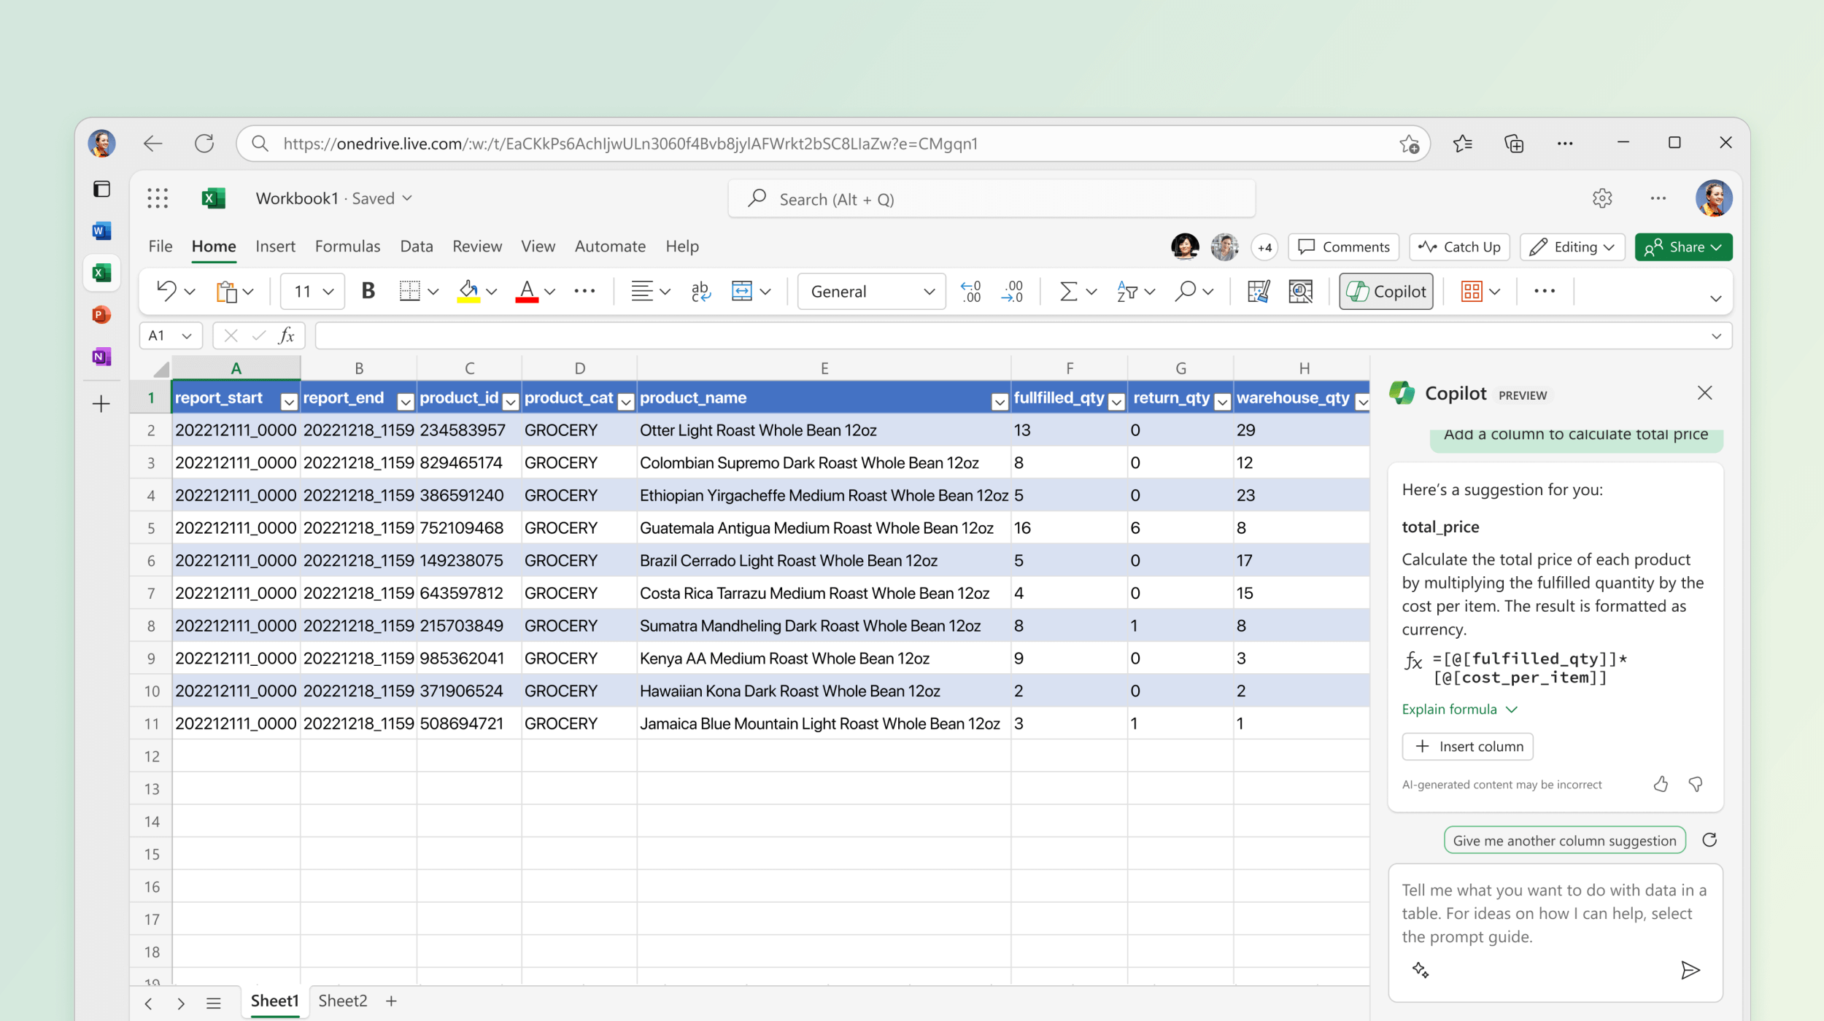1824x1021 pixels.
Task: Click the Copilot icon in the ribbon
Action: [x=1387, y=291]
